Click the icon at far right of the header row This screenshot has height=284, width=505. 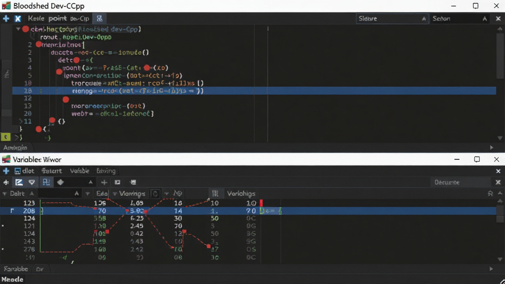pos(490,193)
